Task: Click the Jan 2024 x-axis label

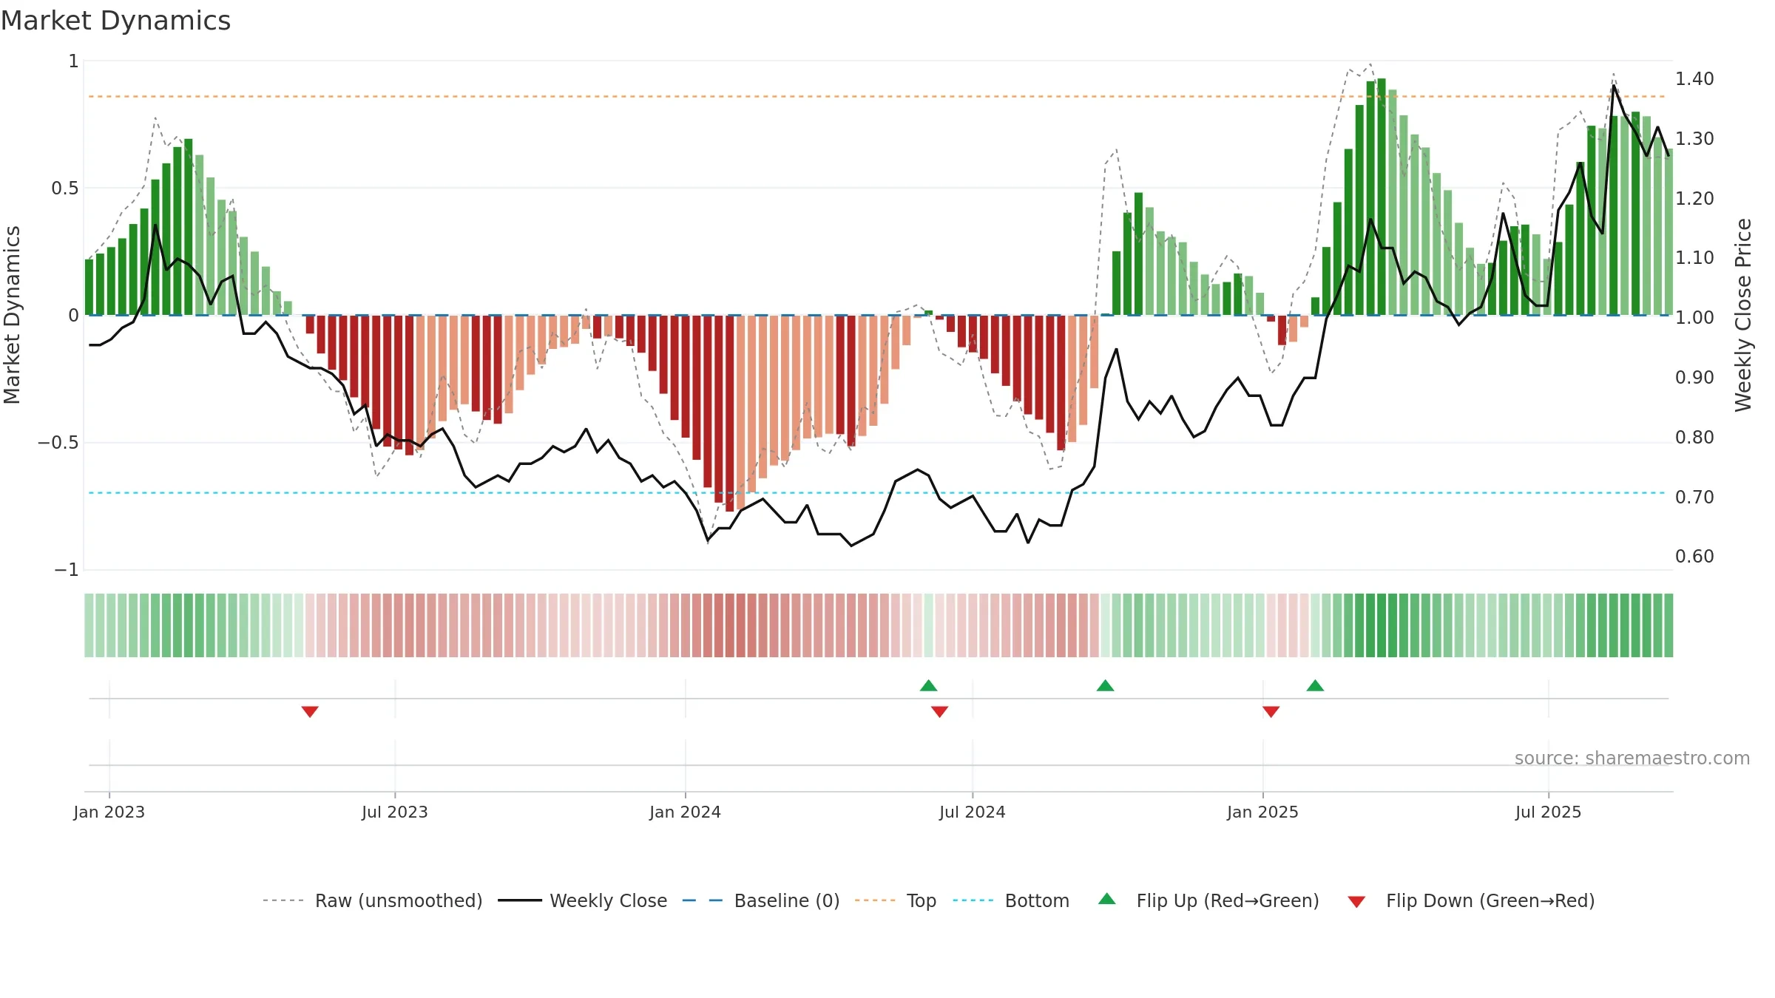Action: pos(686,812)
